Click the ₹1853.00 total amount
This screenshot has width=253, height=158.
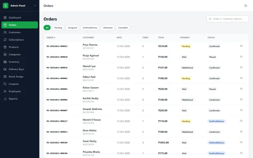point(163,143)
